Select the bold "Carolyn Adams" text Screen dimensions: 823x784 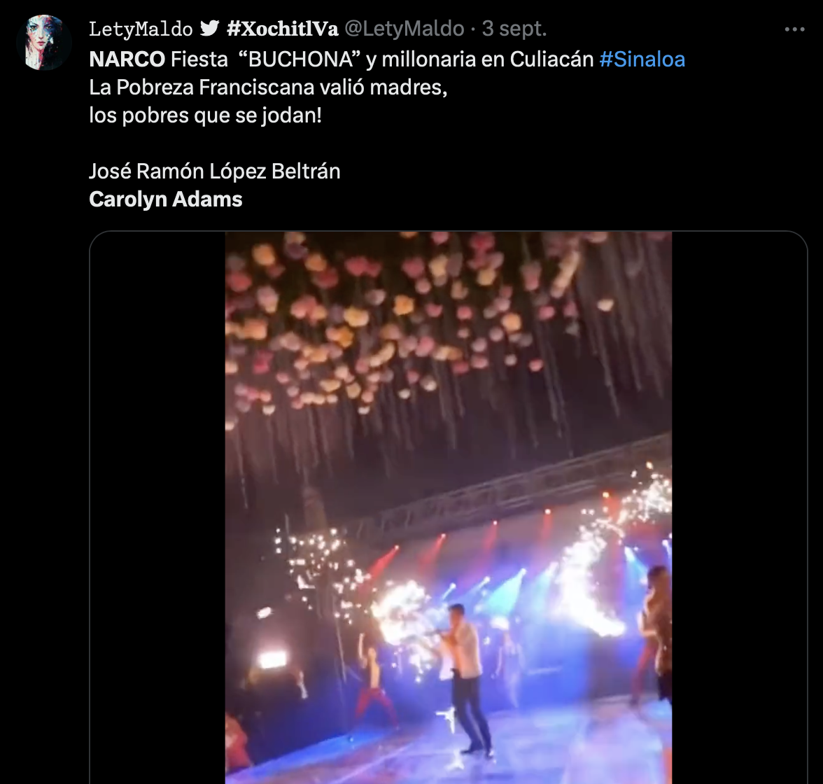pos(166,199)
